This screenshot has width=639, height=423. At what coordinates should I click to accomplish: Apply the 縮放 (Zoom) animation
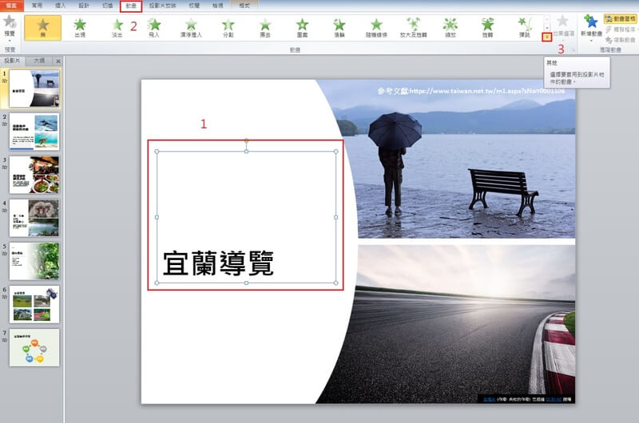(450, 28)
